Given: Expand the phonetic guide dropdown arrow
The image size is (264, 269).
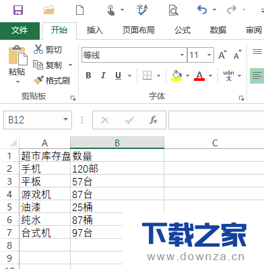Looking at the screenshot, I should pos(240,76).
